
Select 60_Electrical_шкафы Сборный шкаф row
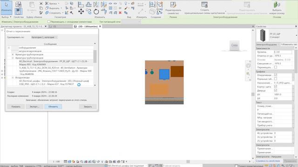coord(54,83)
